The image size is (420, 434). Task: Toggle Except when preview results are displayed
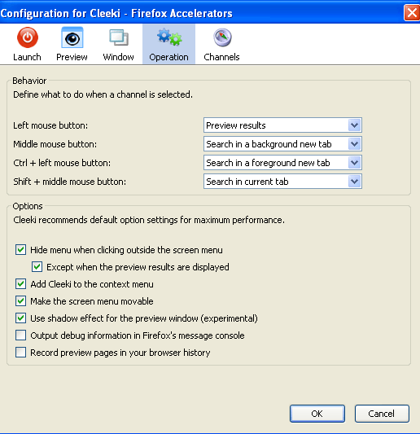click(x=37, y=267)
